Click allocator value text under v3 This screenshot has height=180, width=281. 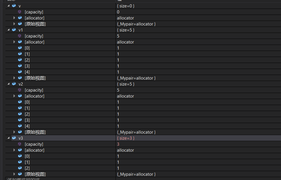click(126, 150)
